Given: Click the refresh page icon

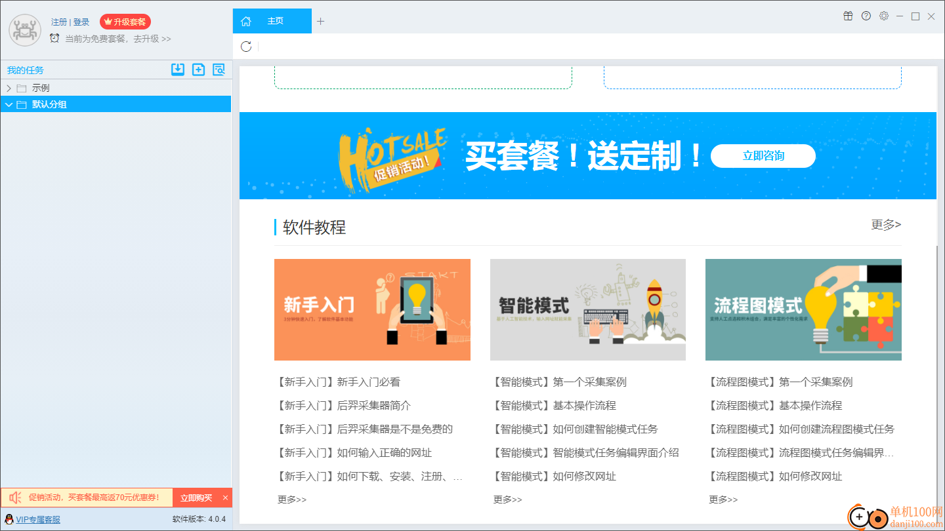Looking at the screenshot, I should [x=246, y=47].
